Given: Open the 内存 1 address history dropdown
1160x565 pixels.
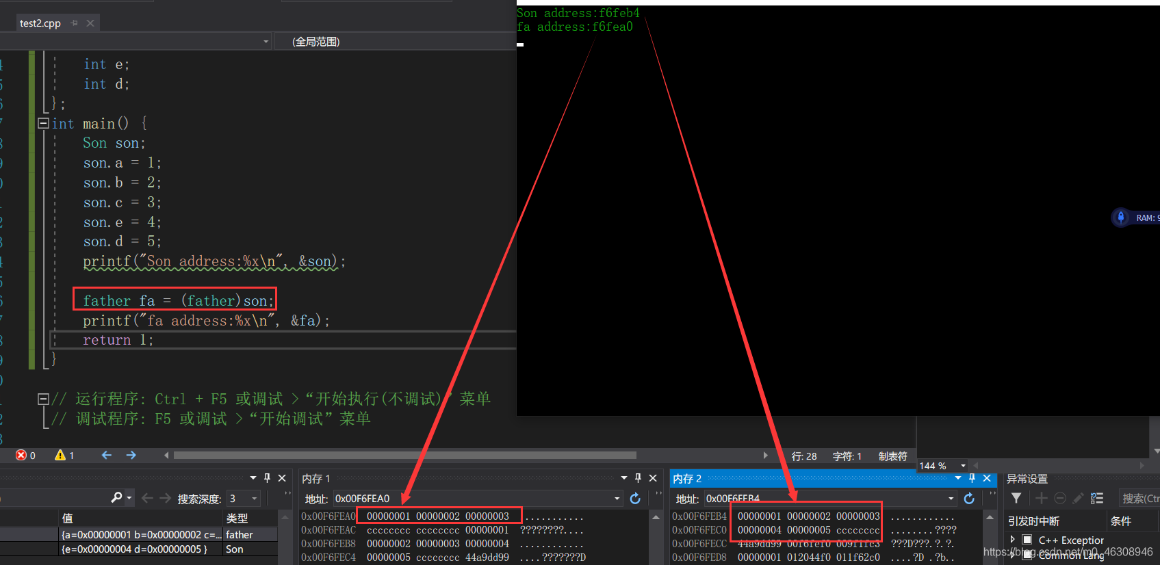Looking at the screenshot, I should (x=617, y=499).
